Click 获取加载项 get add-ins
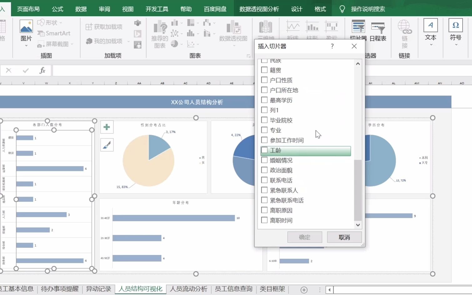Image resolution: width=472 pixels, height=295 pixels. tap(104, 27)
